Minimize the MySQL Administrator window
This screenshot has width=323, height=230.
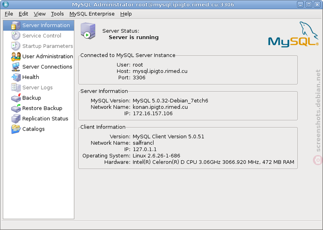(300, 4)
